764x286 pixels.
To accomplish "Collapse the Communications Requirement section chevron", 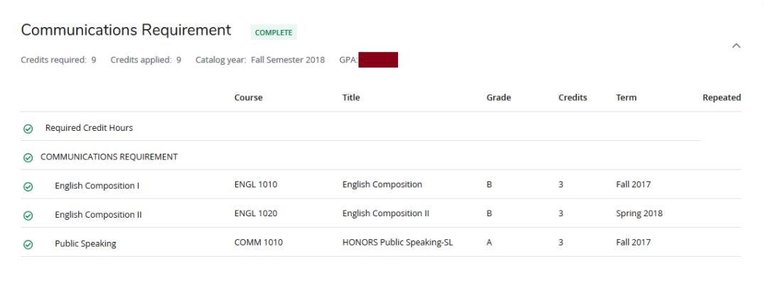I will click(736, 46).
